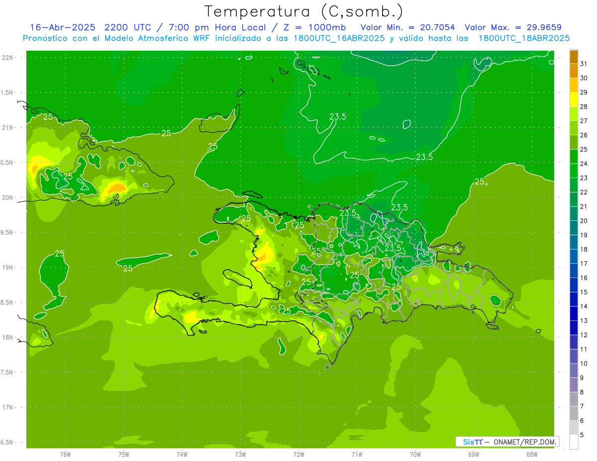Click "Valor Min. = 20.7054" text
Screen dimensions: 597x461
(x=407, y=27)
